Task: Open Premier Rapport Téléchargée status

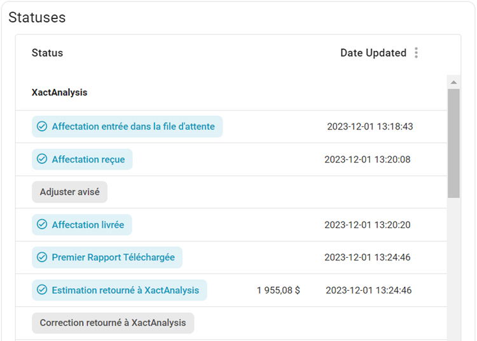Action: pos(113,257)
